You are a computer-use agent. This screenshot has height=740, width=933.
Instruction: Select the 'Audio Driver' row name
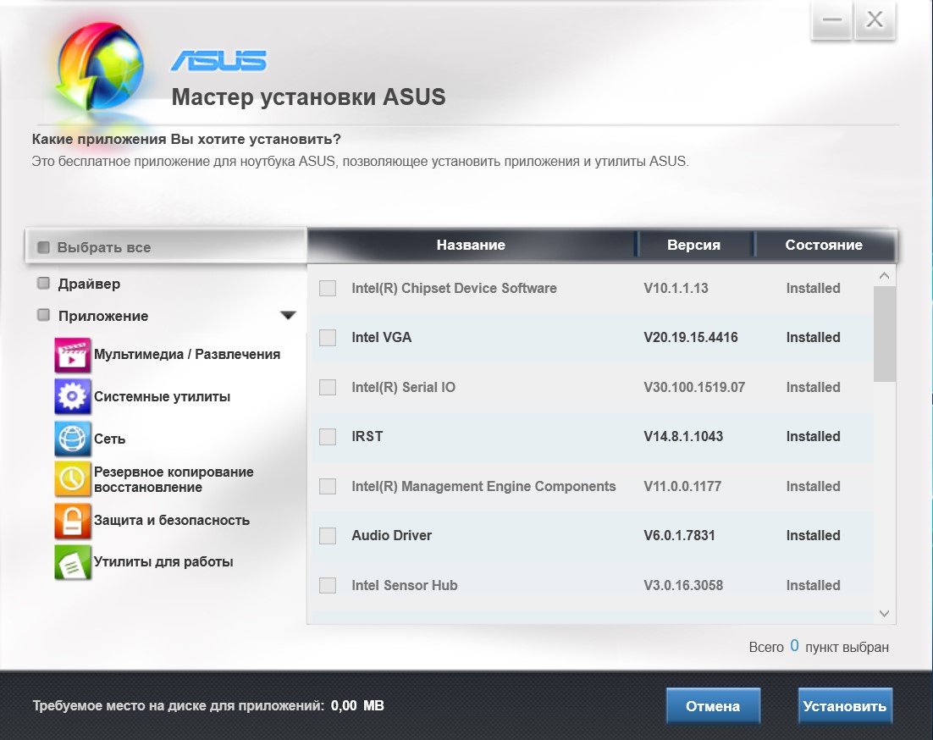tap(391, 535)
